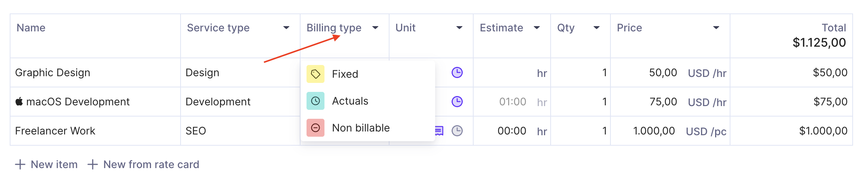
Task: Edit the 50,00 price for Graphic Design
Action: tap(663, 72)
